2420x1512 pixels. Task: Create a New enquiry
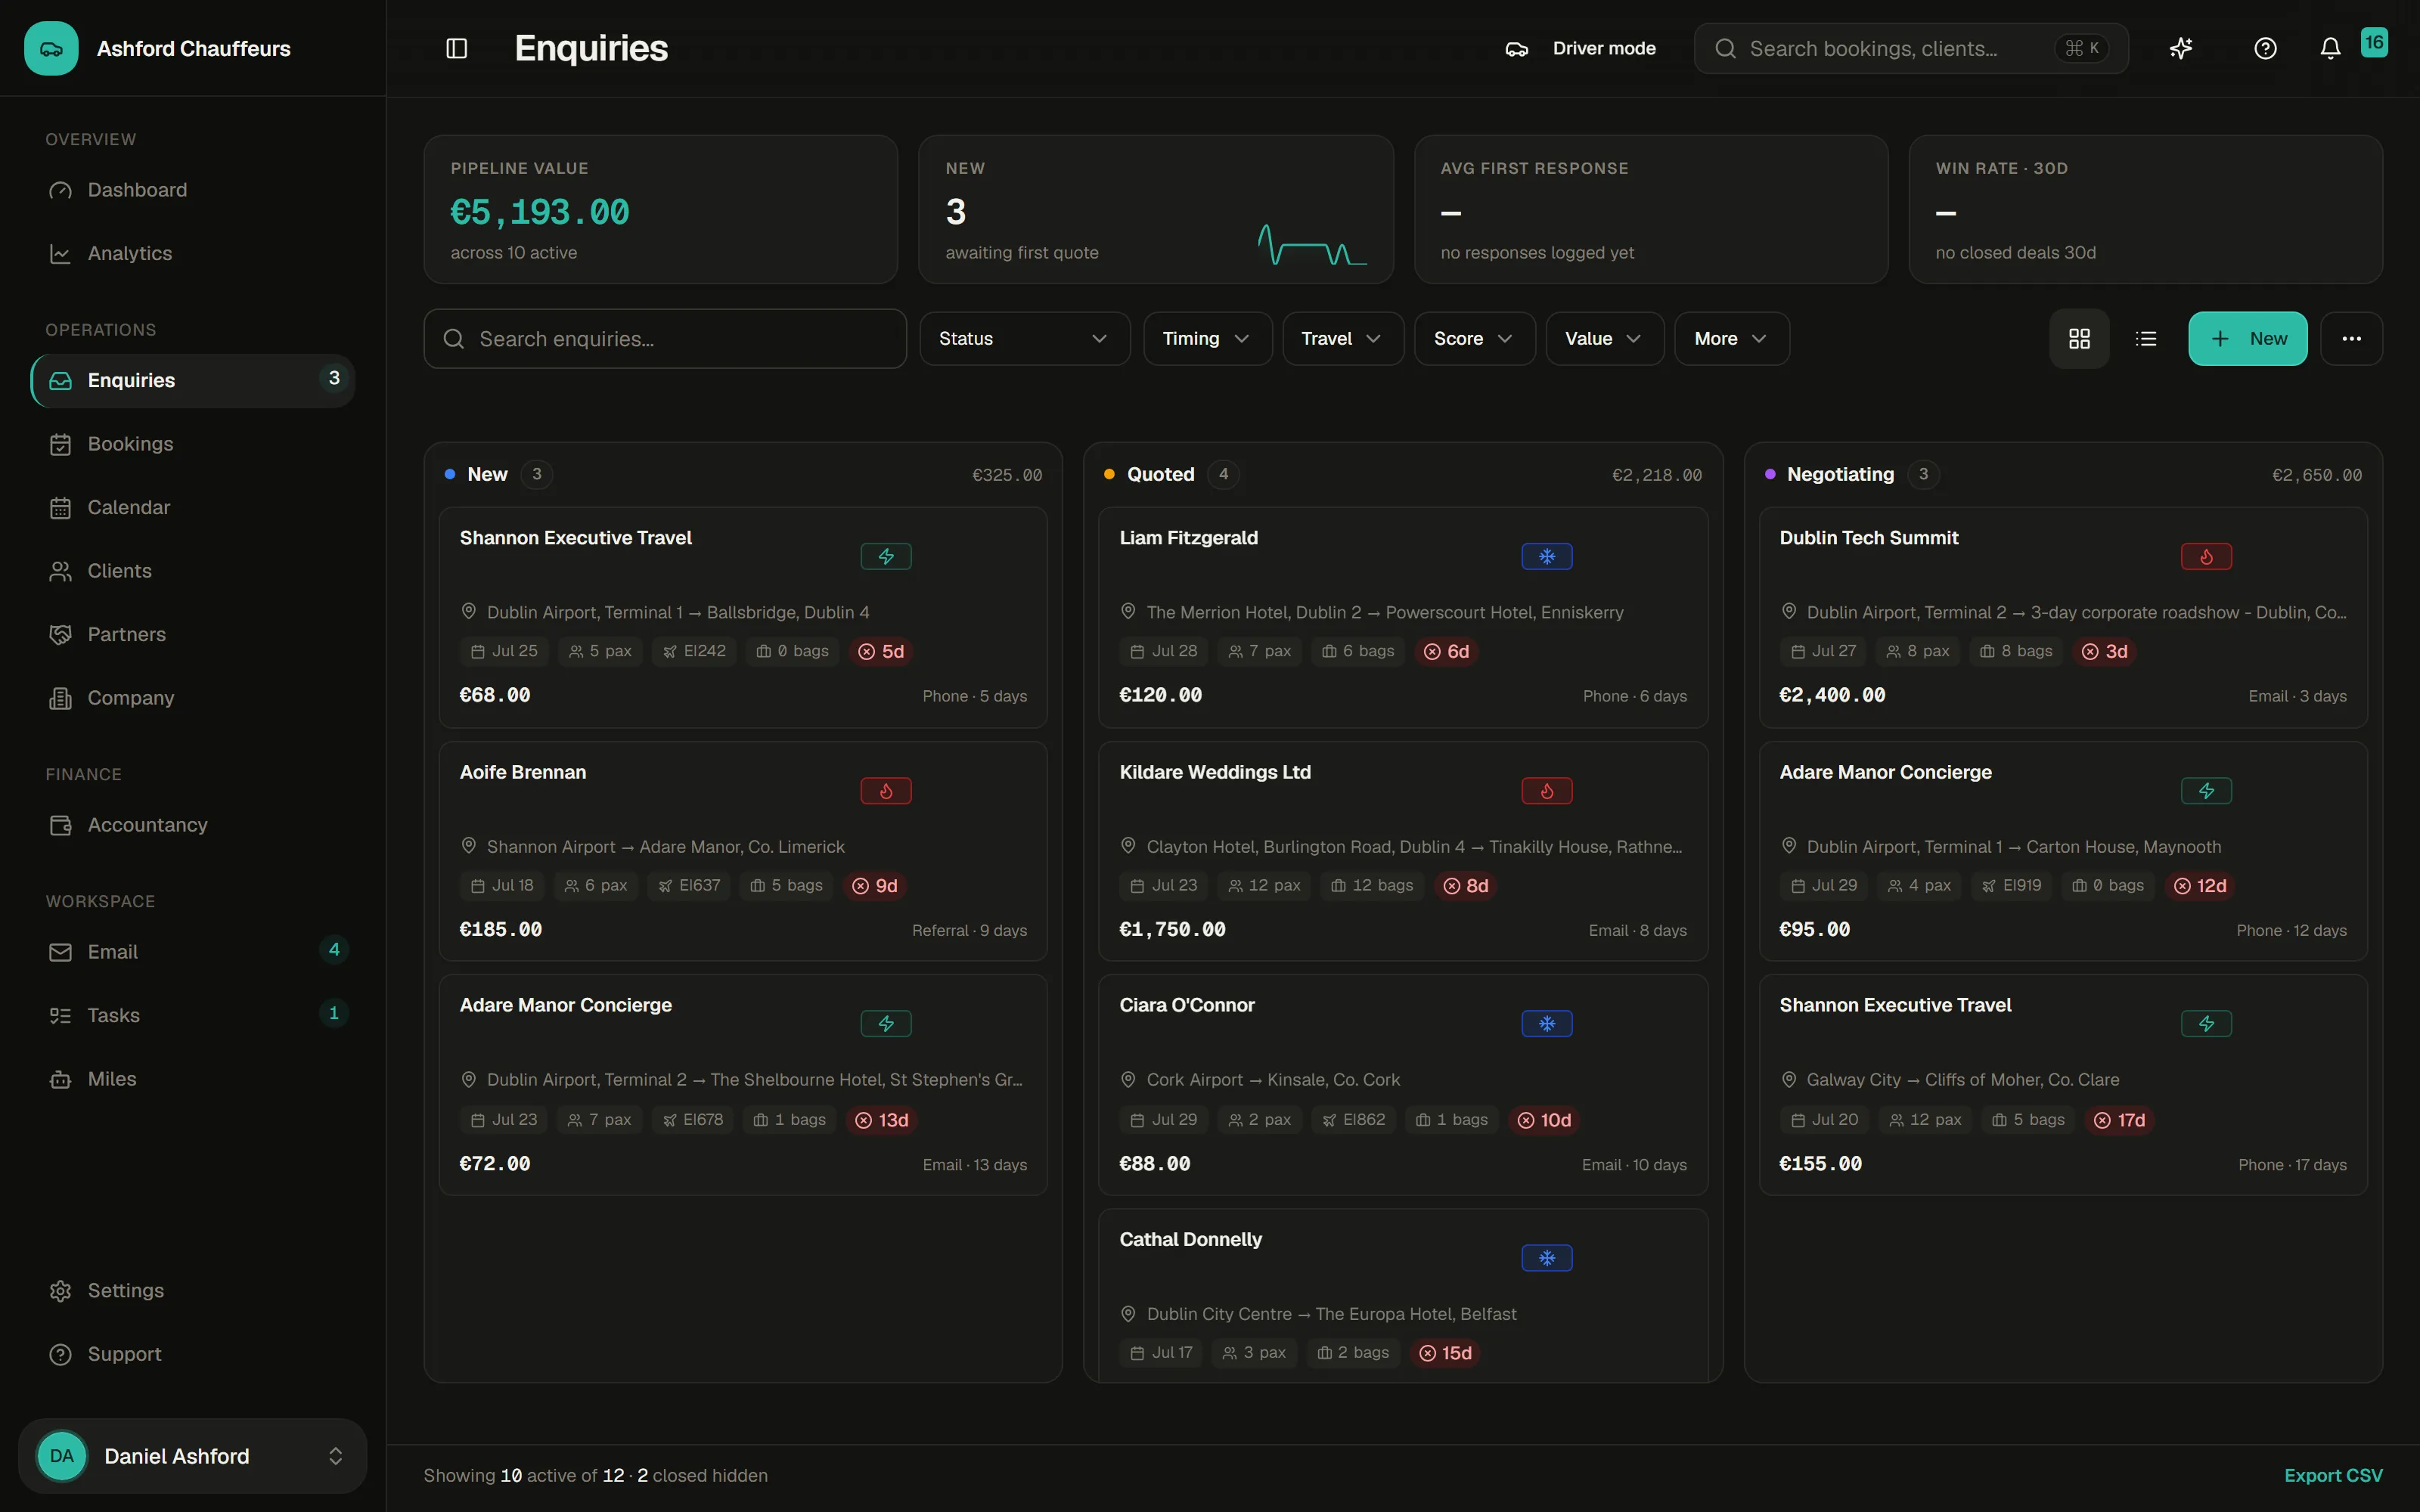tap(2247, 339)
